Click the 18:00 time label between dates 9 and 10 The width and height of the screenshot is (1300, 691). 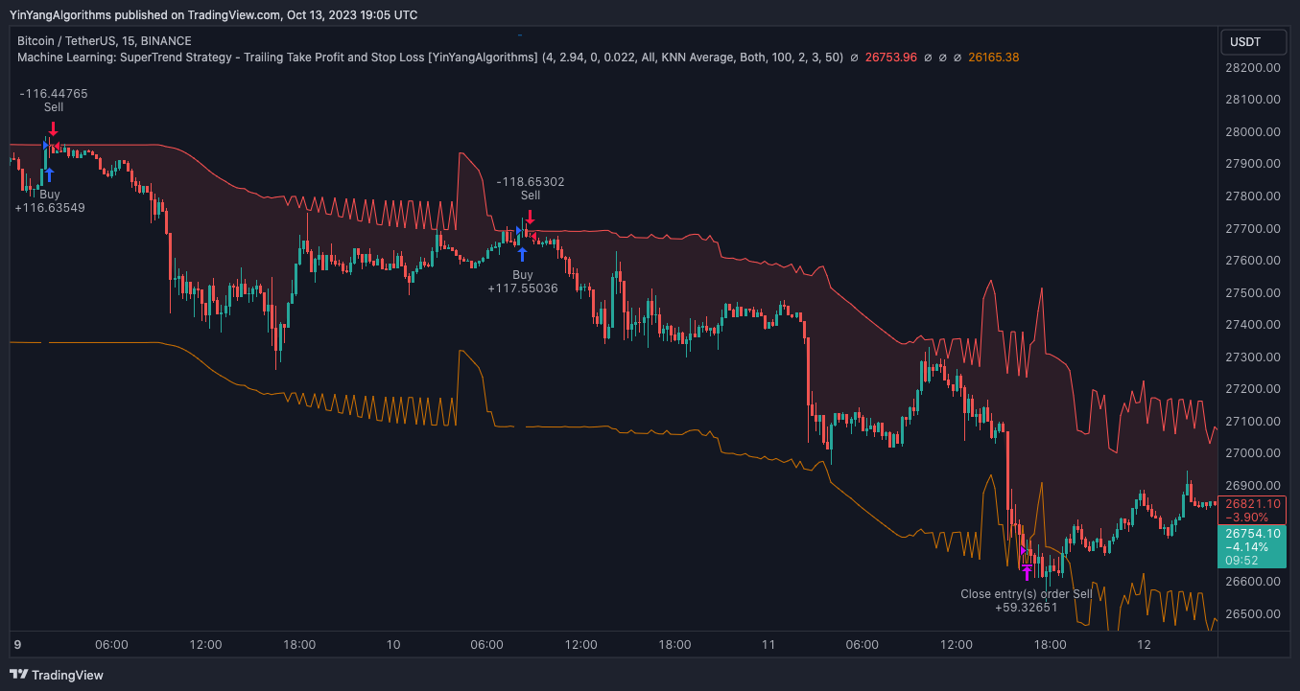click(299, 645)
